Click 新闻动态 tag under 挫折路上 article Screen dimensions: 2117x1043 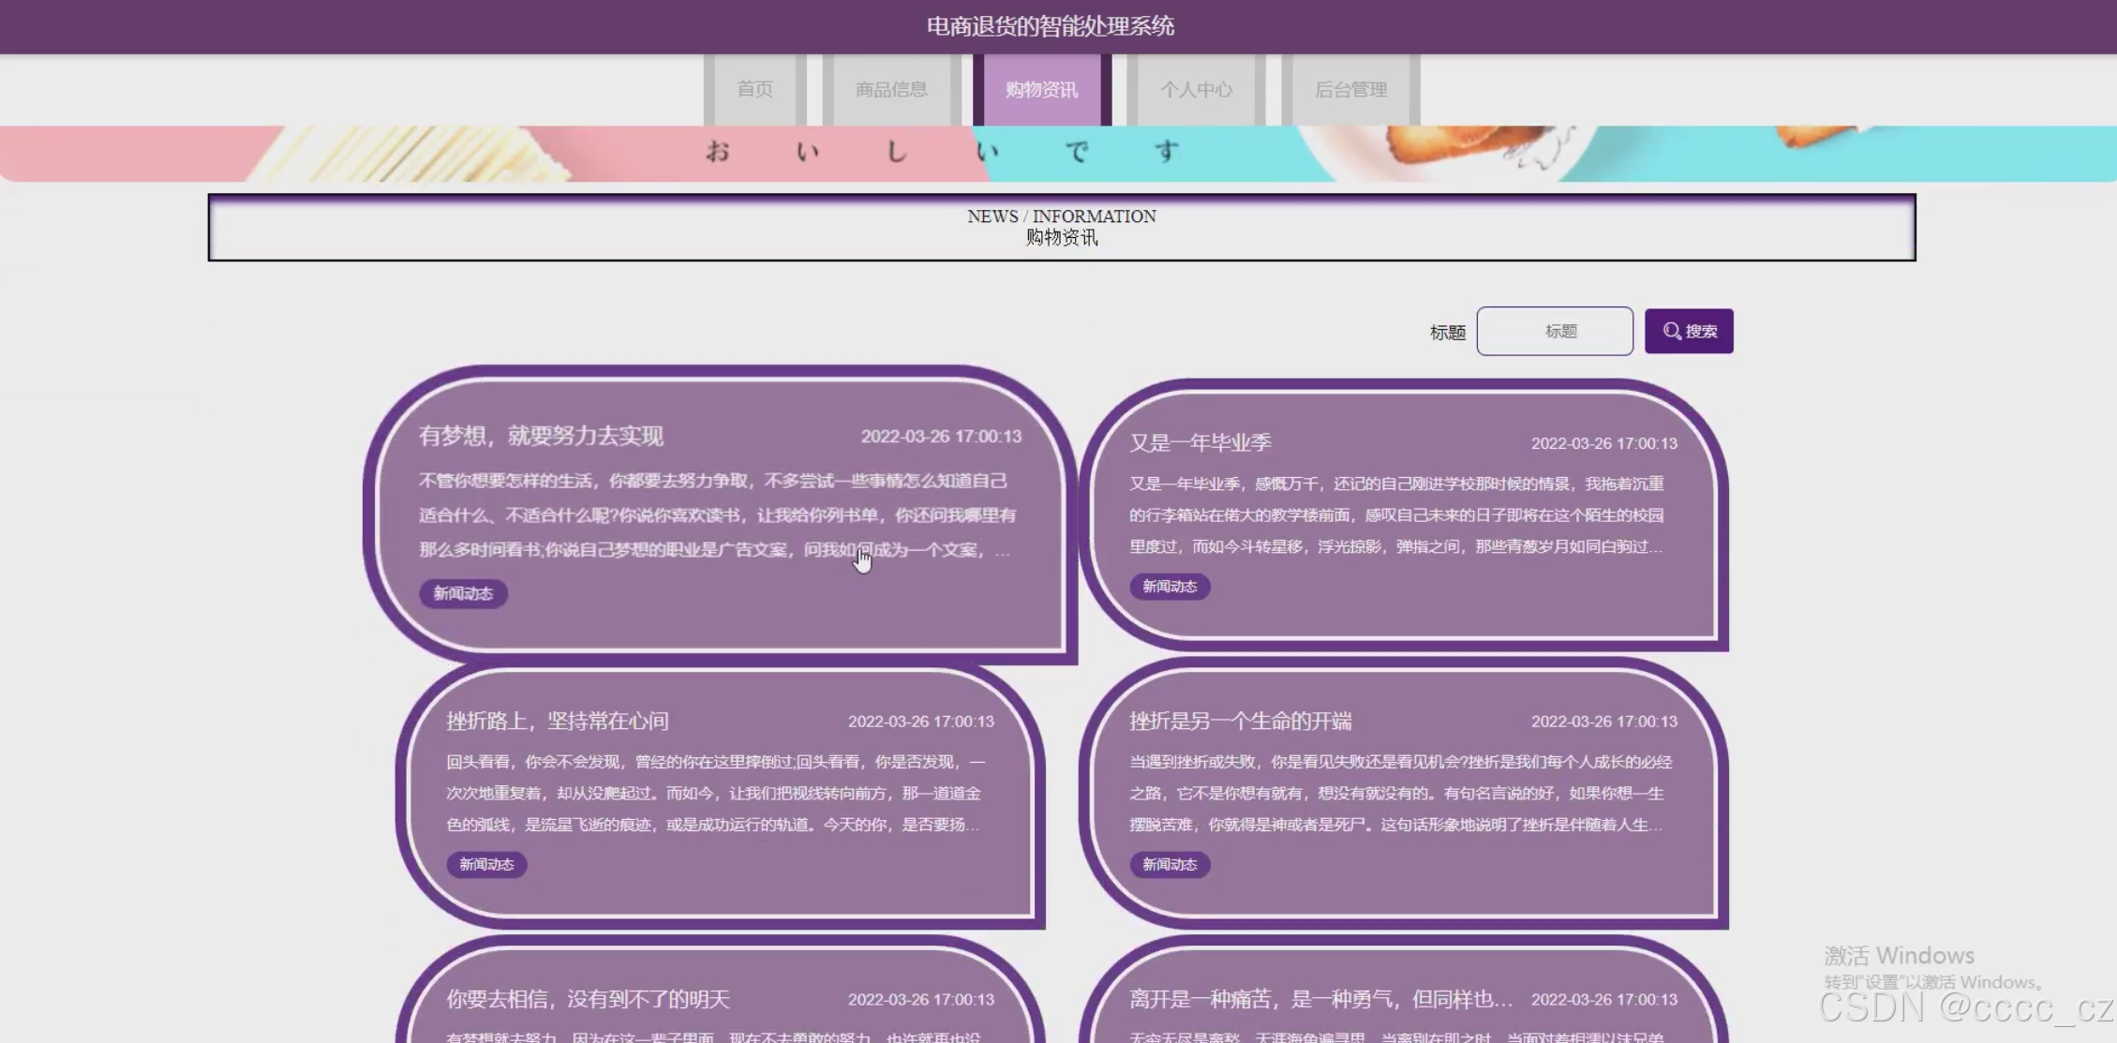pyautogui.click(x=486, y=865)
